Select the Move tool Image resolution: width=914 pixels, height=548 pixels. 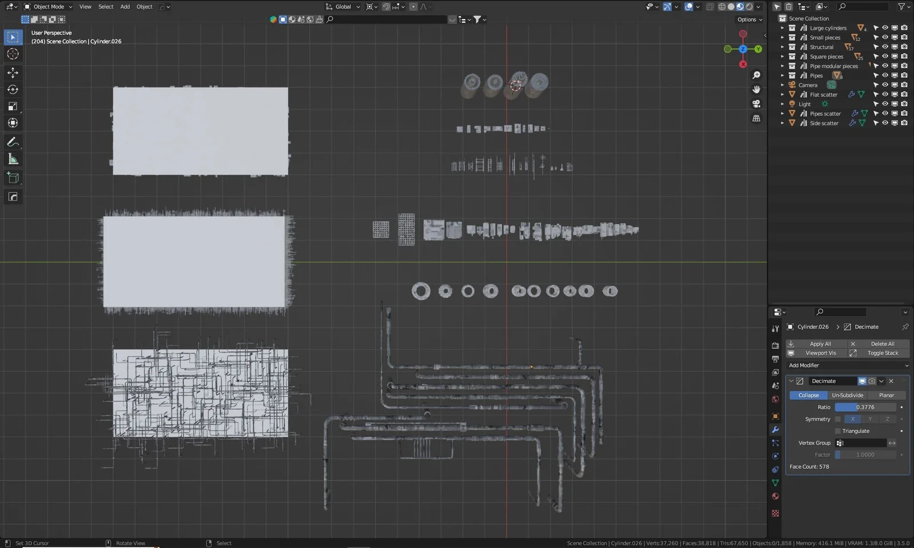click(13, 72)
